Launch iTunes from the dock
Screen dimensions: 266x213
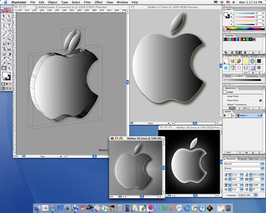(105, 208)
